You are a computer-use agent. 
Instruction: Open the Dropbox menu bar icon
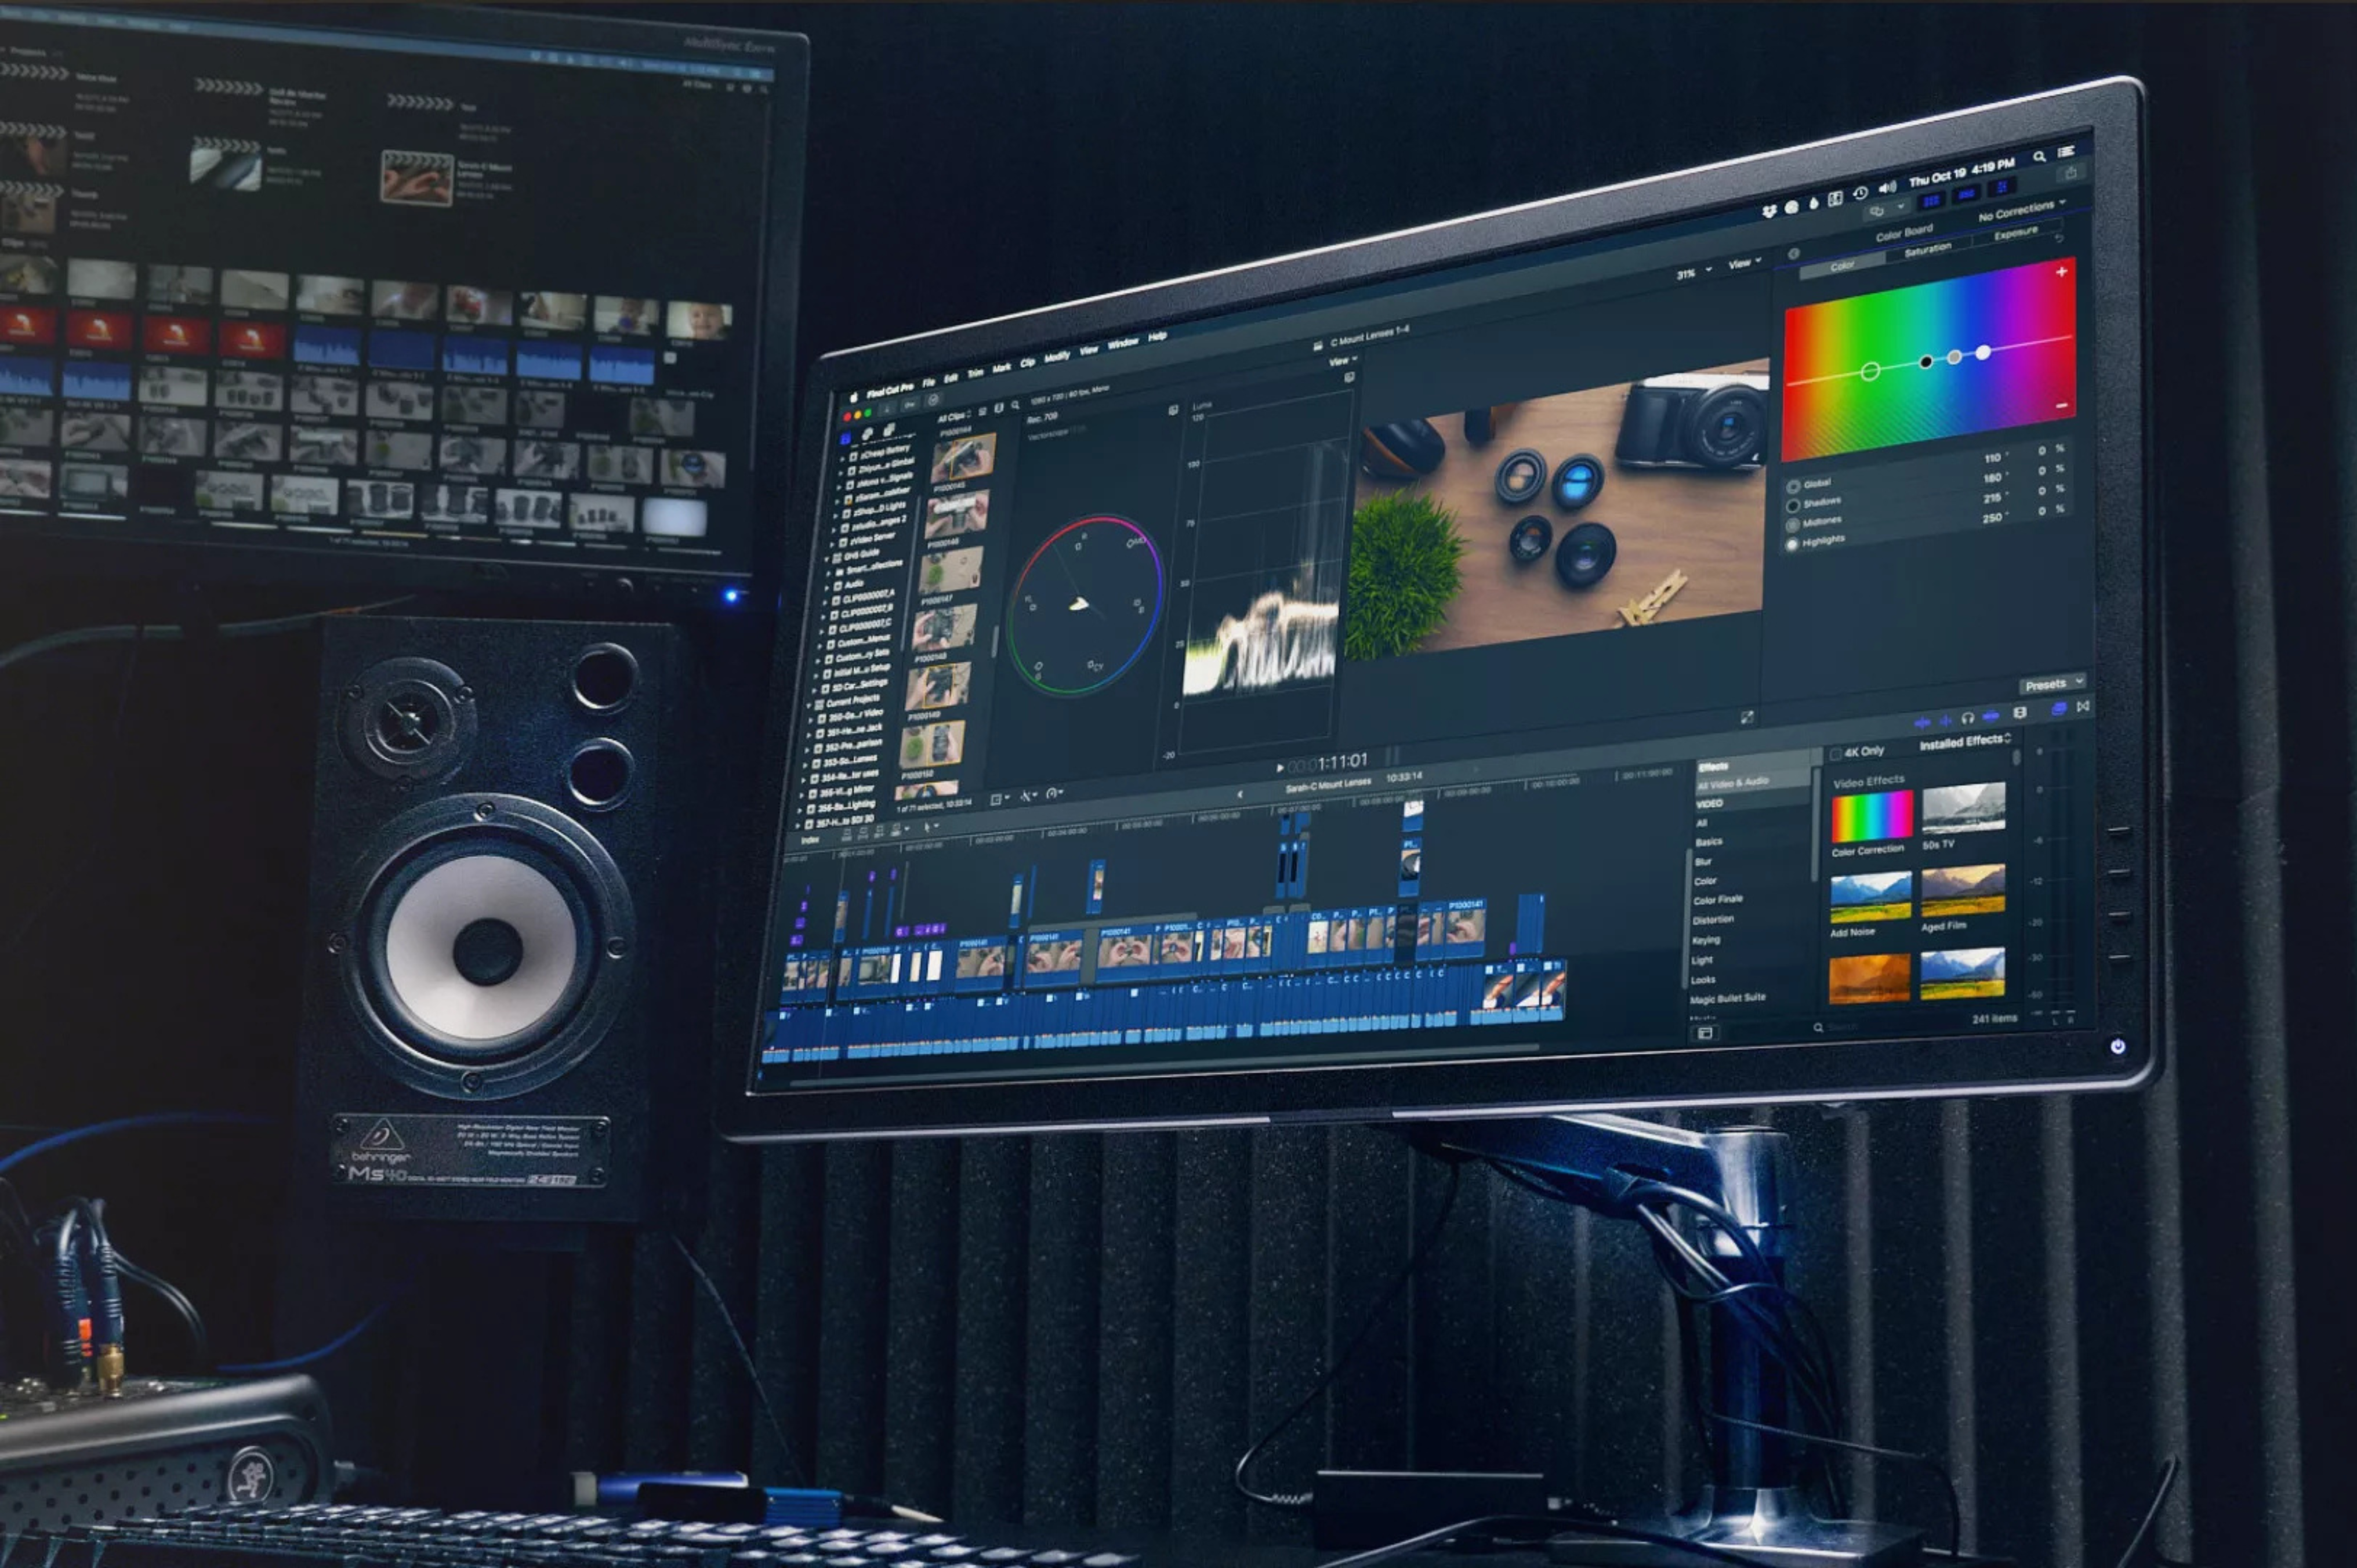point(1769,211)
